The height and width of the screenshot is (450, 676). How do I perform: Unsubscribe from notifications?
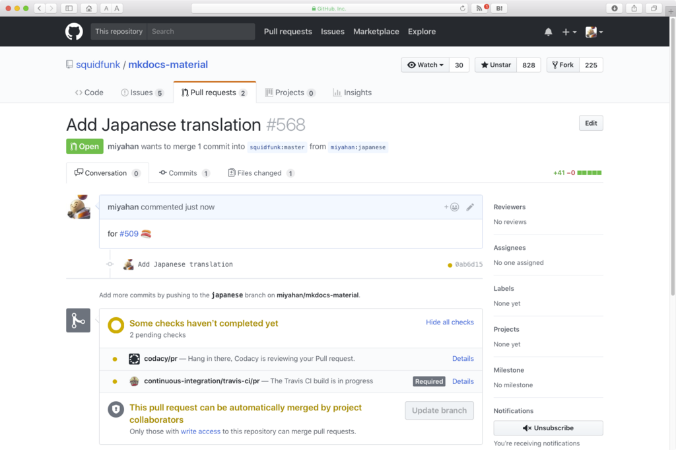pyautogui.click(x=548, y=428)
